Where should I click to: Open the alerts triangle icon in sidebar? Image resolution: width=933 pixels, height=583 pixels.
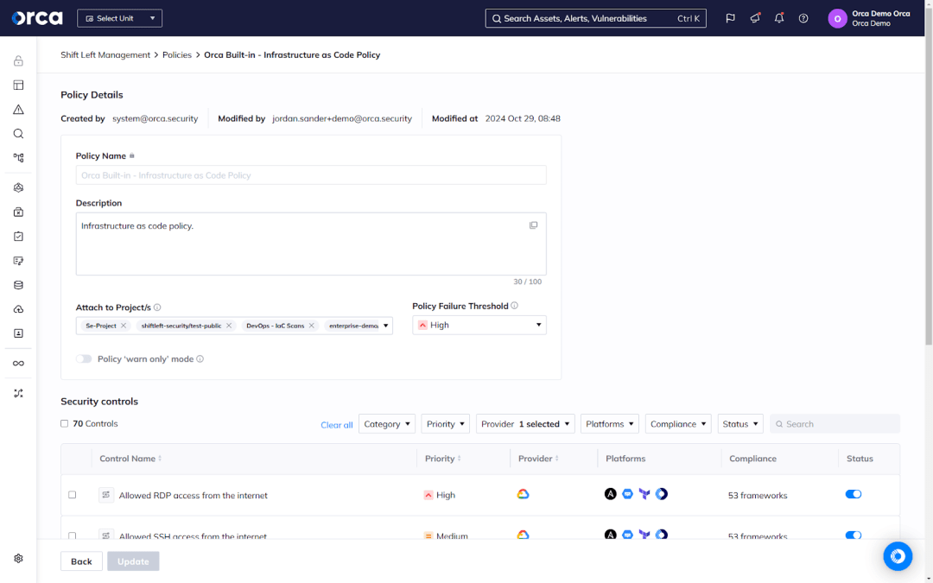pos(18,110)
